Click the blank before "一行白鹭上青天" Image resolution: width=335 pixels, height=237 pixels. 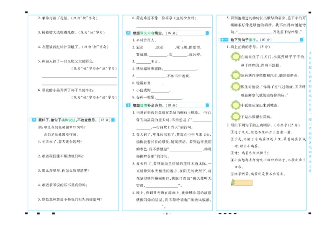point(144,128)
